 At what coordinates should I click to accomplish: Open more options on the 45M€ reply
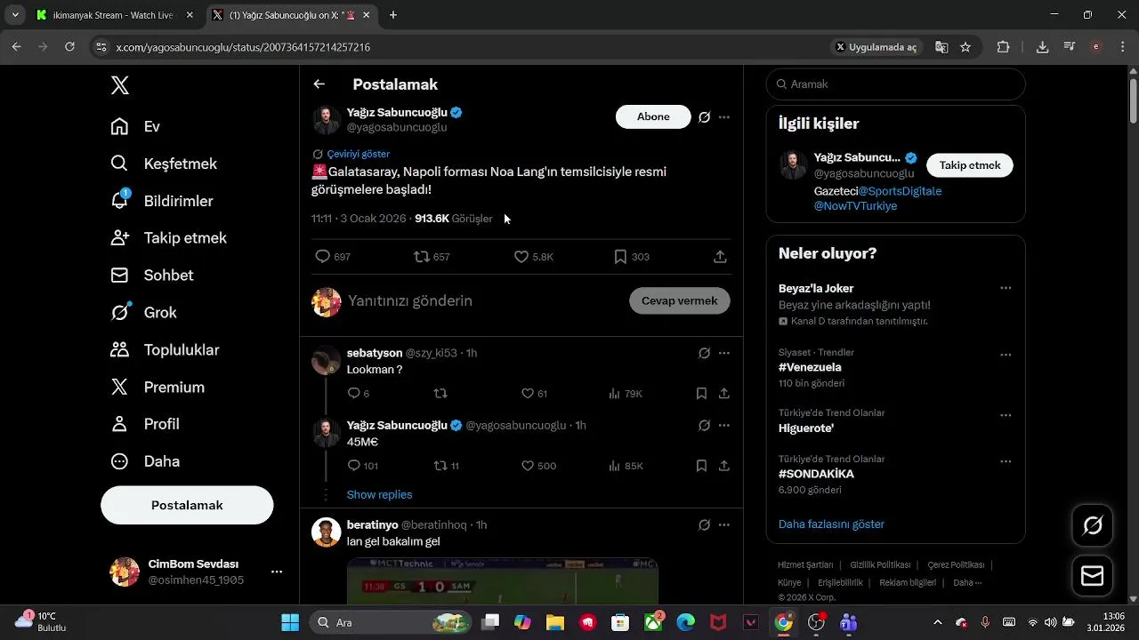pos(724,426)
